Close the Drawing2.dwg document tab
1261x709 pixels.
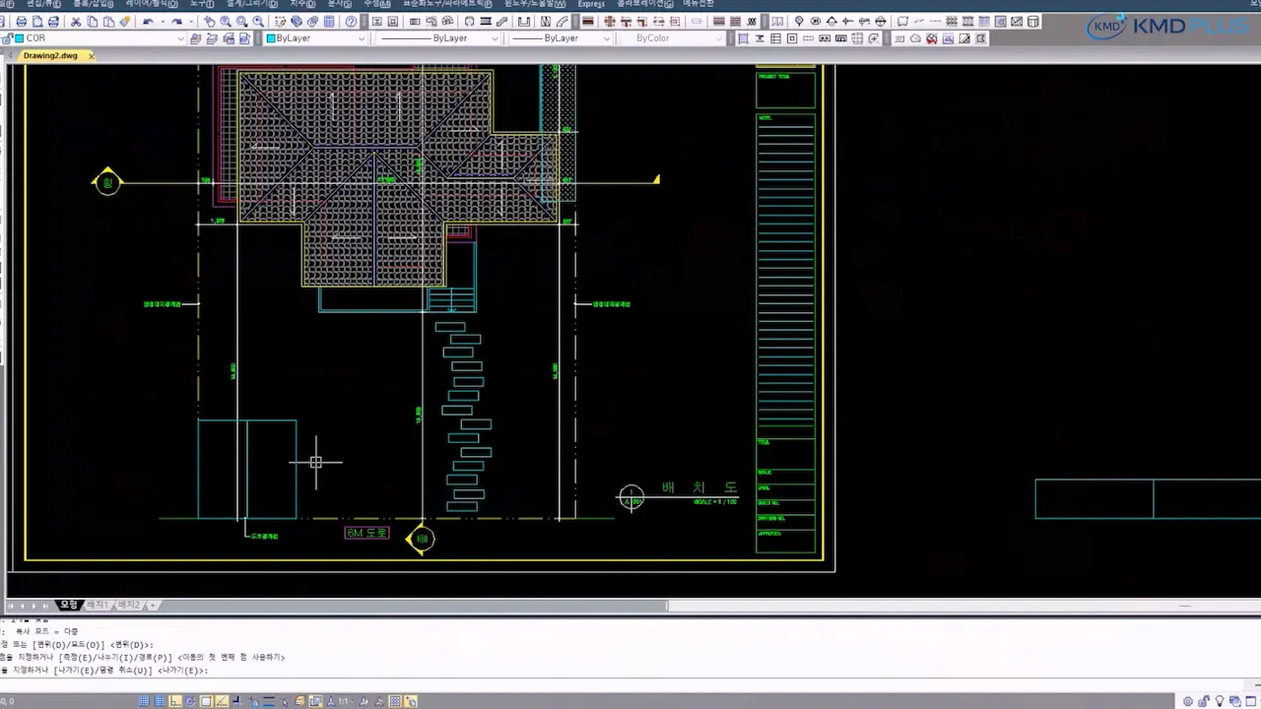[x=92, y=56]
